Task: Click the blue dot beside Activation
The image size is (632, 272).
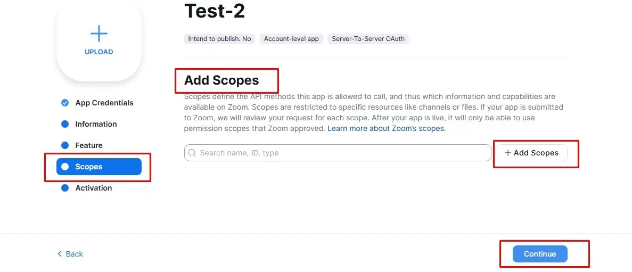Action: click(65, 188)
